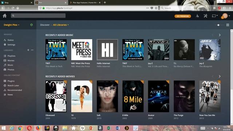Switch to the Plex App Features tab

85,3
